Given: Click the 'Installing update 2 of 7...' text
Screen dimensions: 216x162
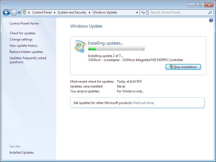Looking at the screenshot, I should coord(105,56).
